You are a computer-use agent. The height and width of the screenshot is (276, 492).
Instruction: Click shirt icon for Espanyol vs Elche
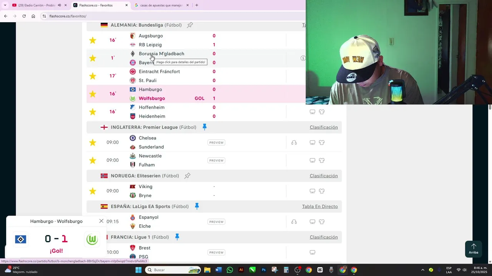322,222
